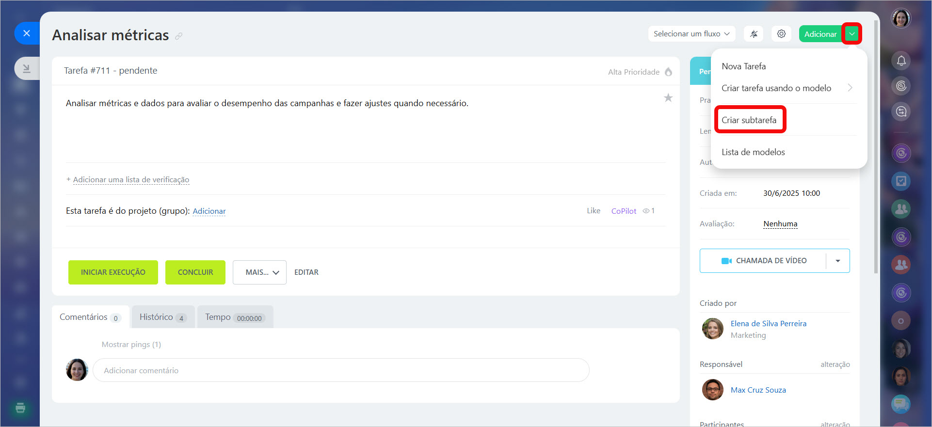Click the sidebar circle icon with small ring

point(901,321)
